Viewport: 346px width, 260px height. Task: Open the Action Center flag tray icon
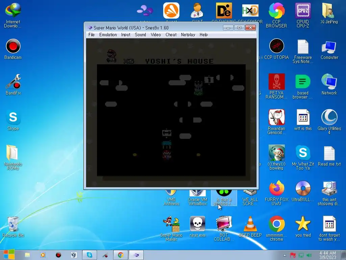(293, 255)
